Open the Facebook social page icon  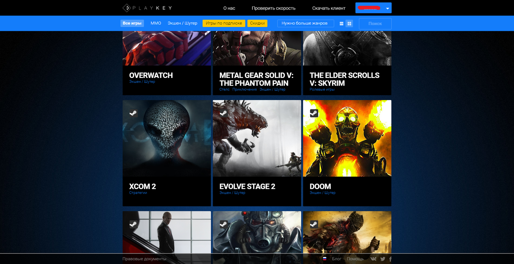(390, 259)
